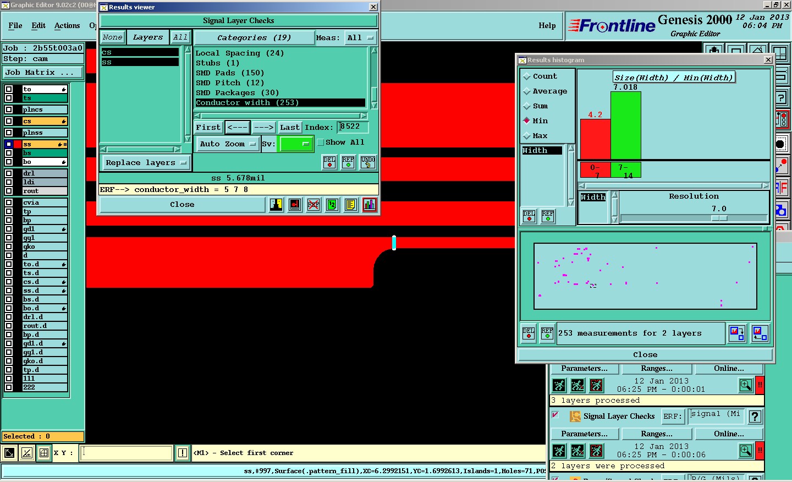Viewport: 792px width, 482px height.
Task: Click 'None' button in Layers header
Action: [x=113, y=37]
